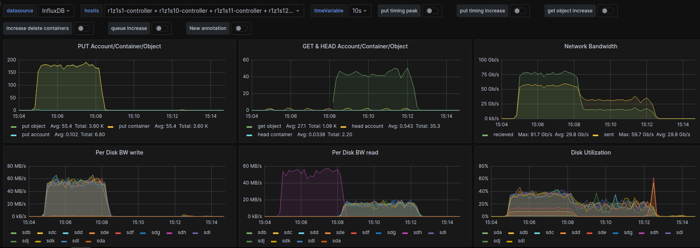700x248 pixels.
Task: Toggle the increase delete containers switch
Action: 83,28
